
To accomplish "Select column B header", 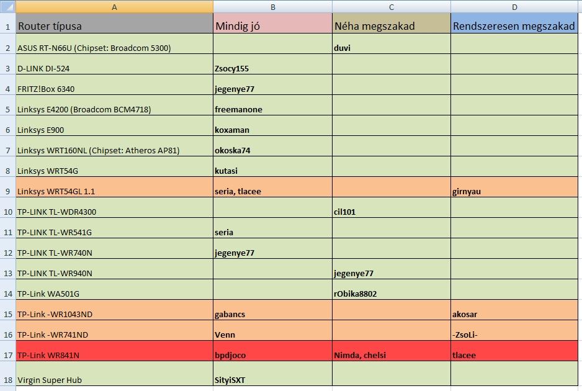I will tap(273, 7).
